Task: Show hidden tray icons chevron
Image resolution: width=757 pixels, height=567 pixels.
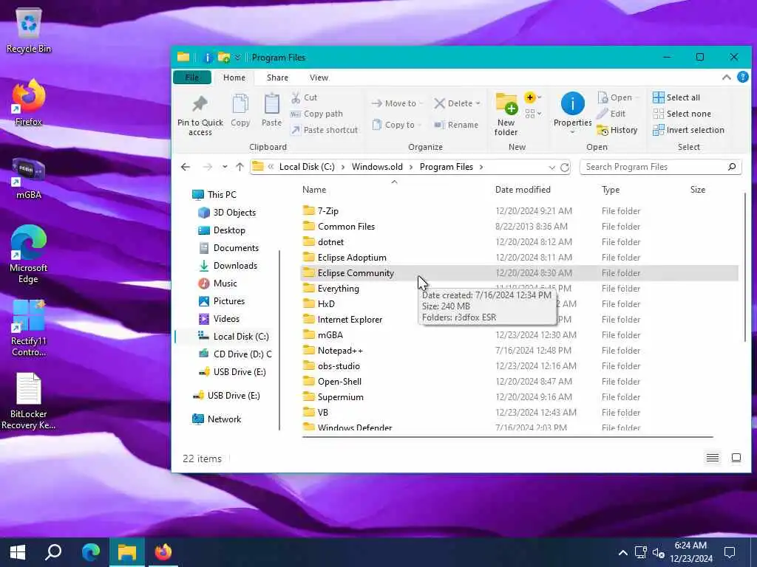Action: [622, 552]
